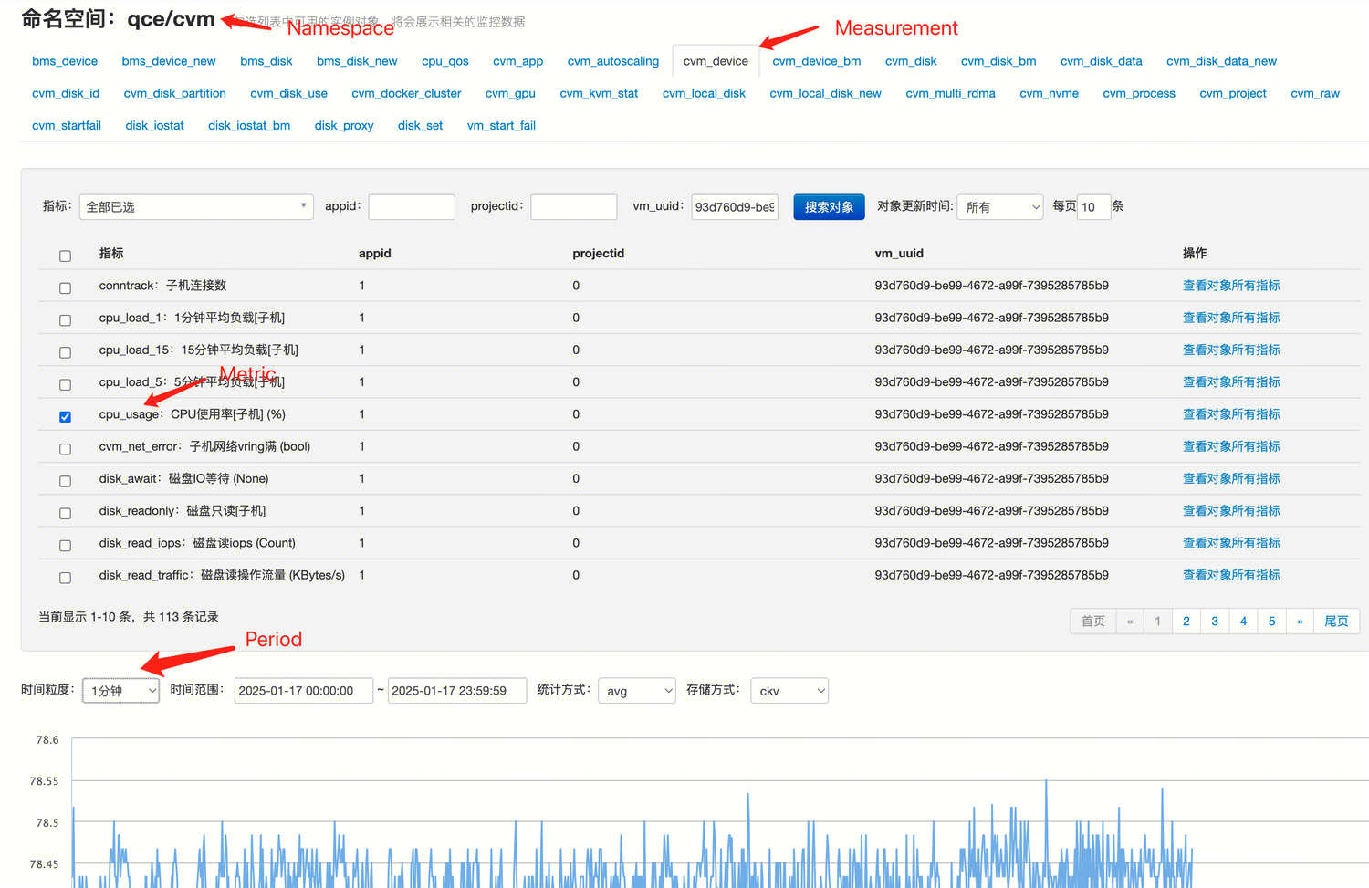This screenshot has width=1369, height=888.
Task: Expand the 时间粒度 period dropdown
Action: [x=120, y=691]
